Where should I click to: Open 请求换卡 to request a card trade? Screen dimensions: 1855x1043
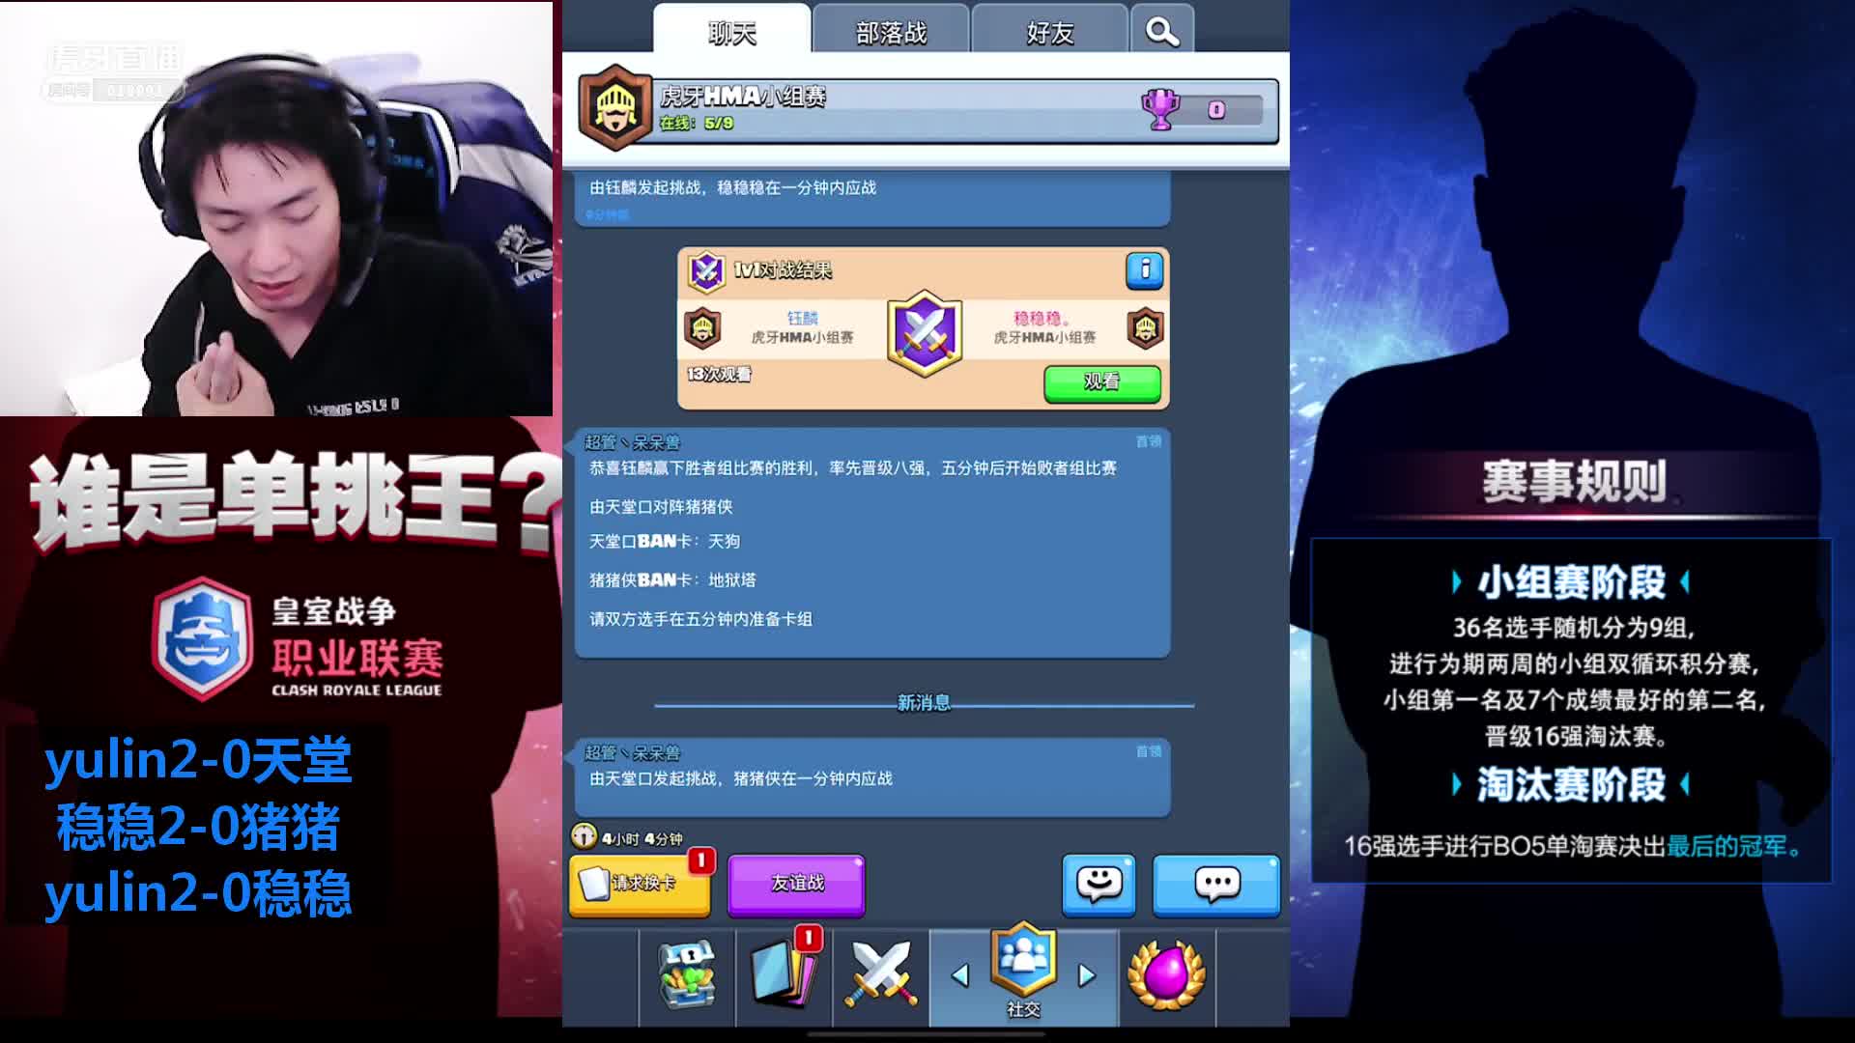(x=638, y=884)
